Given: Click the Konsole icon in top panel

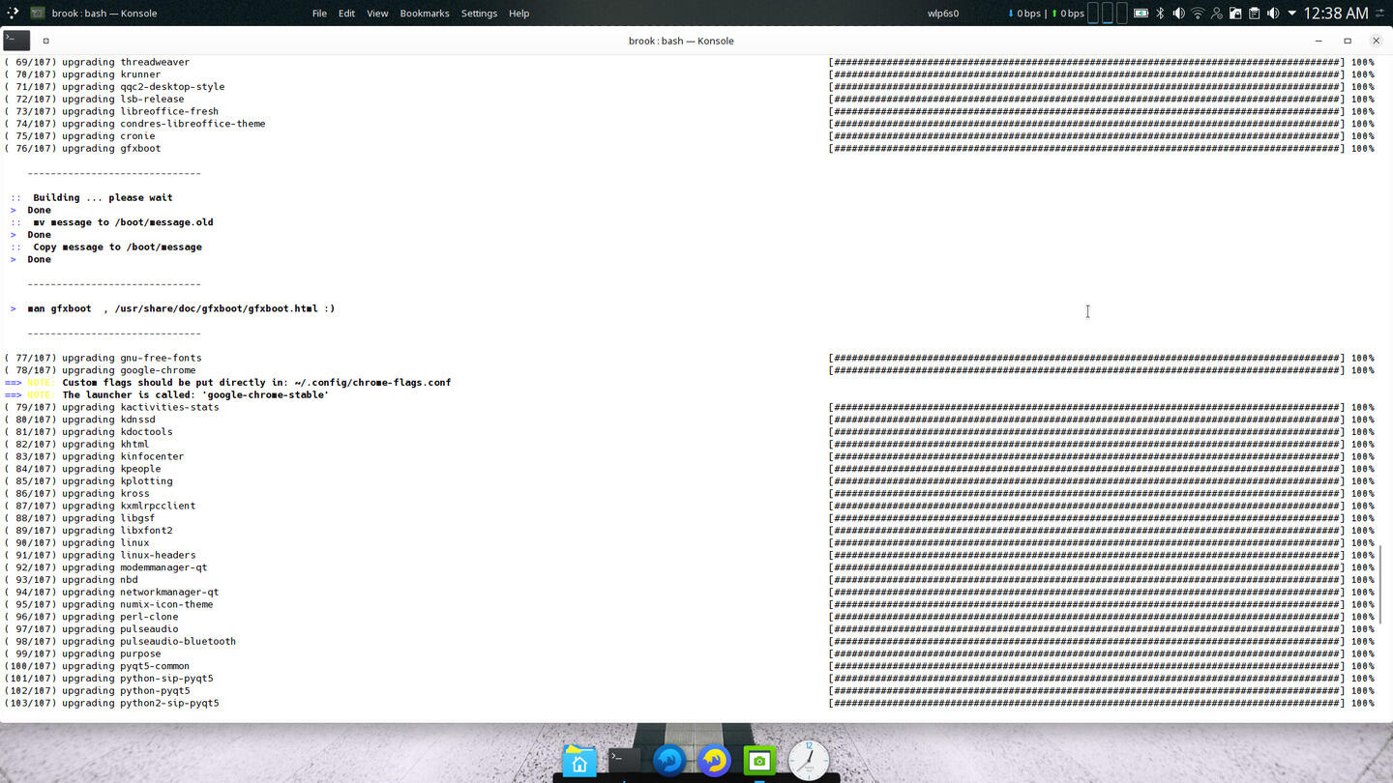Looking at the screenshot, I should click(38, 13).
